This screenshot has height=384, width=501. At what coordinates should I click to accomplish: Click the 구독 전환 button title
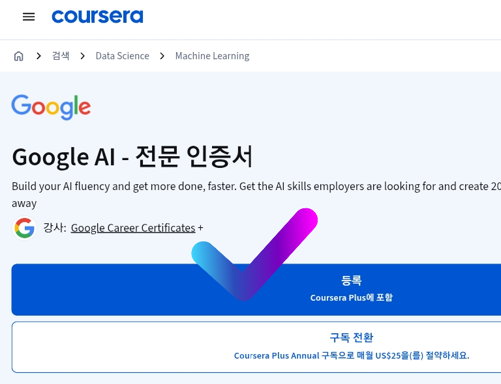352,338
